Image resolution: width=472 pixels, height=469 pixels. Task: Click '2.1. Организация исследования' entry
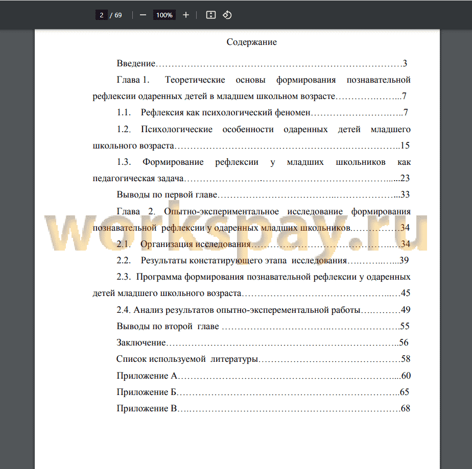pos(263,244)
